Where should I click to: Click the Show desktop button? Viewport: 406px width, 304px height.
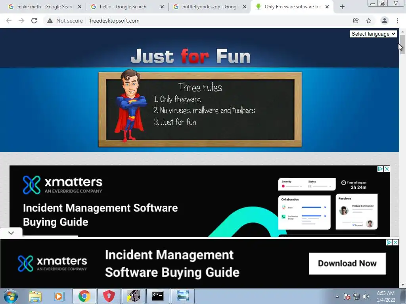click(403, 296)
